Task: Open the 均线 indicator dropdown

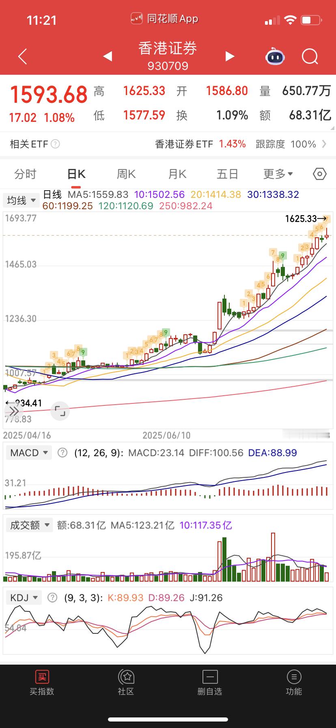Action: 21,200
